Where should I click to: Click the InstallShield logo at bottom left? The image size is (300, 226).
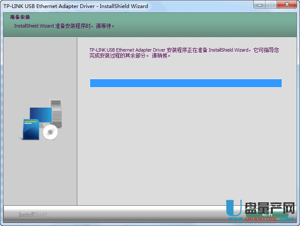[33, 215]
